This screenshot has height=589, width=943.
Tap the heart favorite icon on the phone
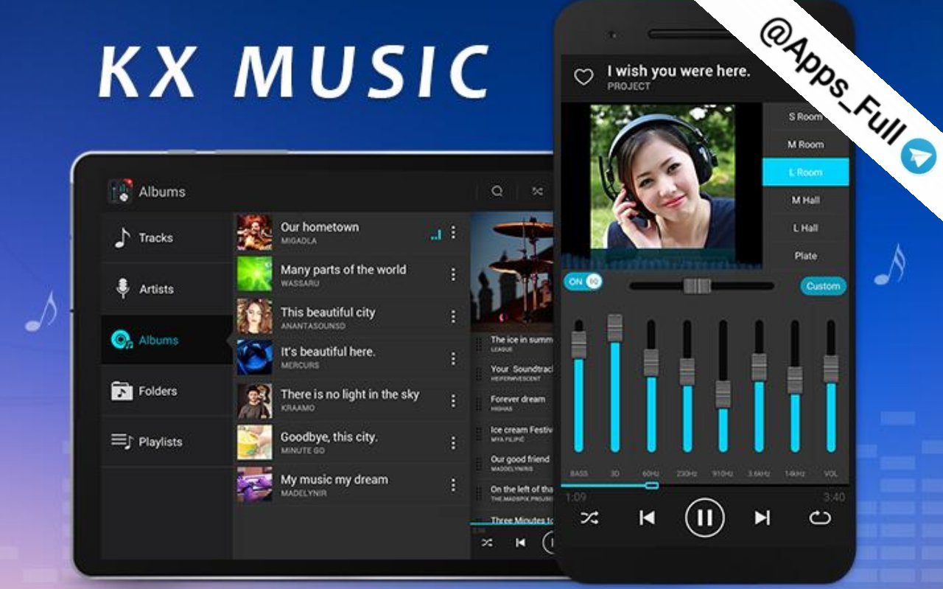583,77
